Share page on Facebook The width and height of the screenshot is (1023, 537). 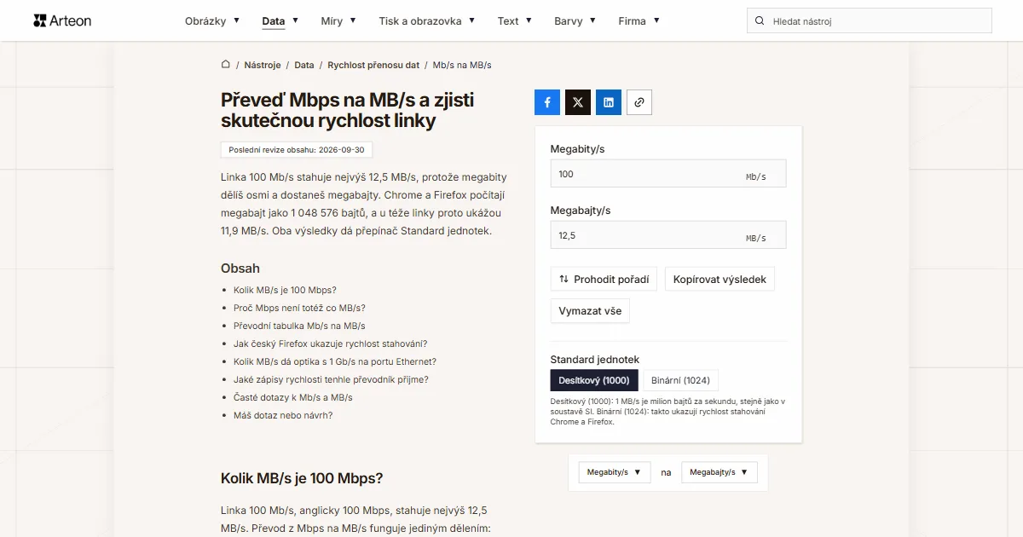(x=547, y=102)
